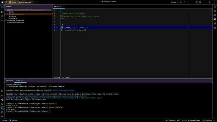Screen dimensions: 217x122
Task: Select the Терминал tab title
Action: [9, 81]
